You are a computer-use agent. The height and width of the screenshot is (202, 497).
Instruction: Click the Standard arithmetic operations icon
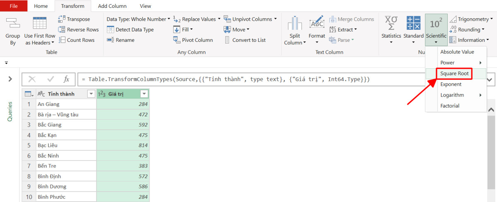tap(413, 23)
